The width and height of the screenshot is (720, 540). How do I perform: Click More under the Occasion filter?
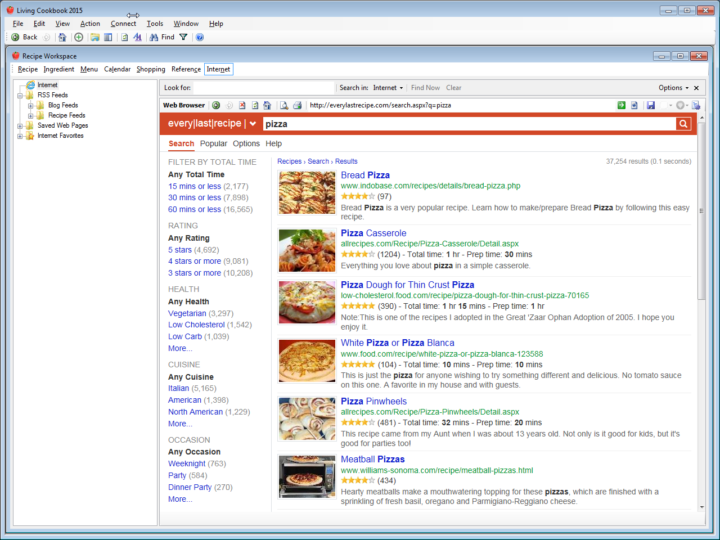point(180,499)
